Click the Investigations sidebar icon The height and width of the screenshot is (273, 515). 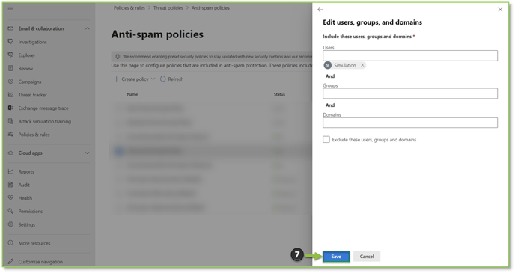coord(10,42)
